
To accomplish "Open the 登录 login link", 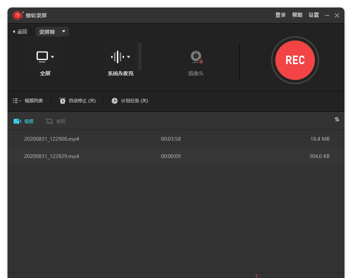I will coord(280,15).
